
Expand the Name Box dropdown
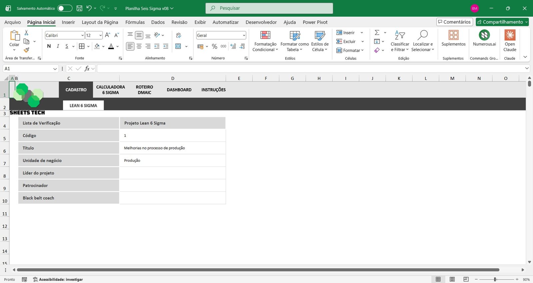(x=55, y=69)
